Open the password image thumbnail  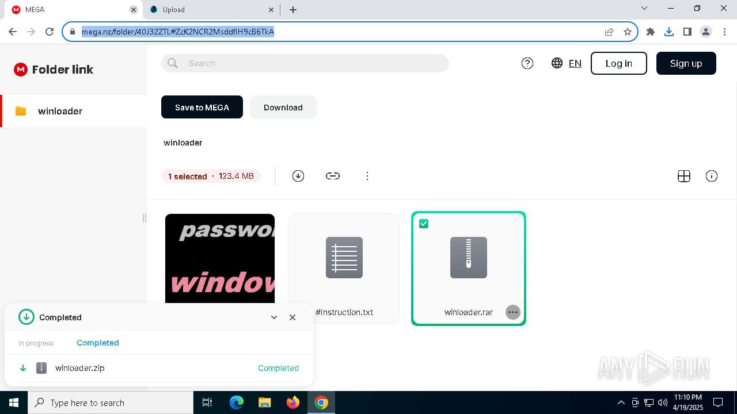pos(220,259)
